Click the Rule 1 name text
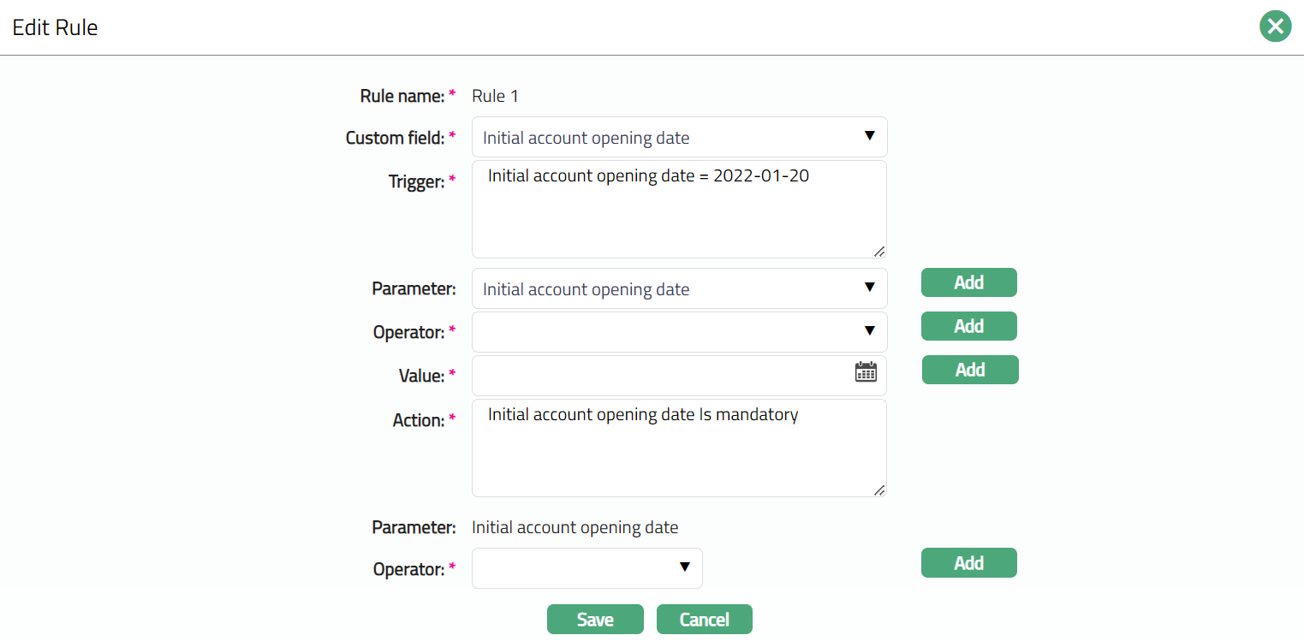Screen dimensions: 1304x641 (x=495, y=96)
